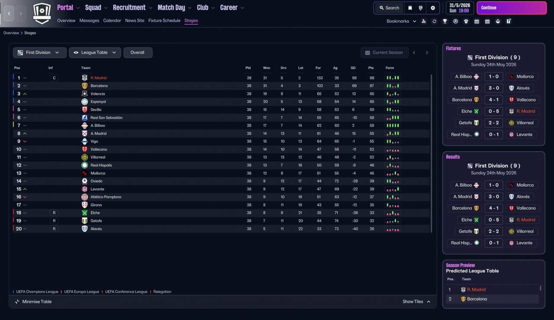Click the league table vertical scrollbar
The width and height of the screenshot is (554, 320).
click(x=431, y=154)
